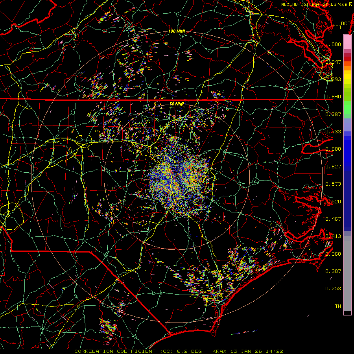Screen dimensions: 354x354
Task: Click the 1.000 value on color scale
Action: [333, 44]
